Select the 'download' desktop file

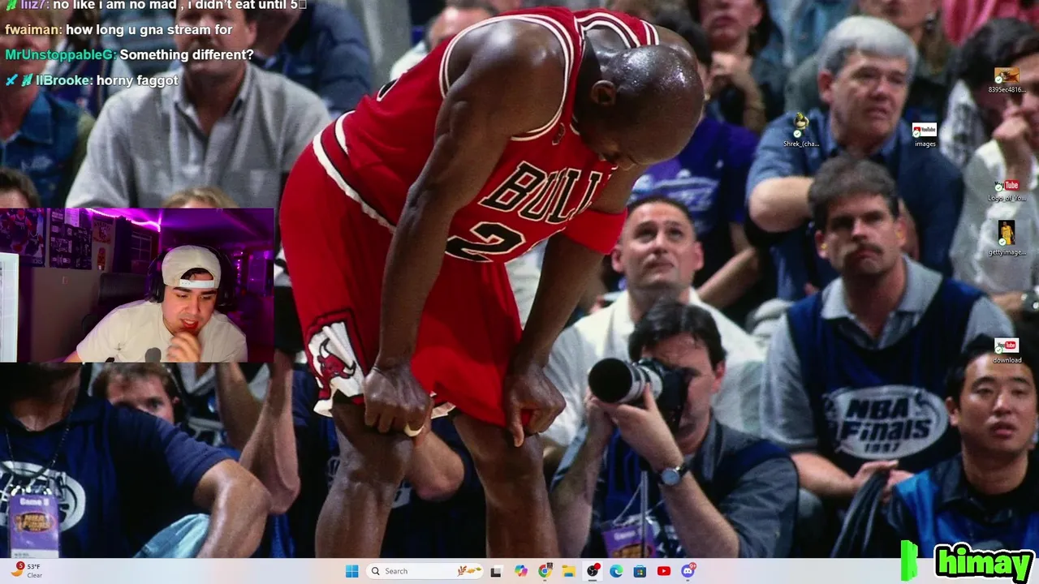pos(1007,350)
